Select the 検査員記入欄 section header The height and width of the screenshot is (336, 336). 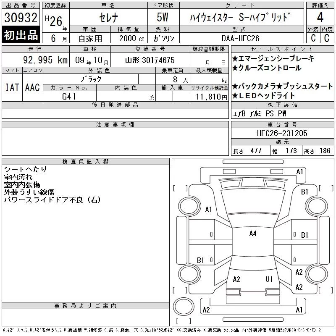pyautogui.click(x=86, y=162)
